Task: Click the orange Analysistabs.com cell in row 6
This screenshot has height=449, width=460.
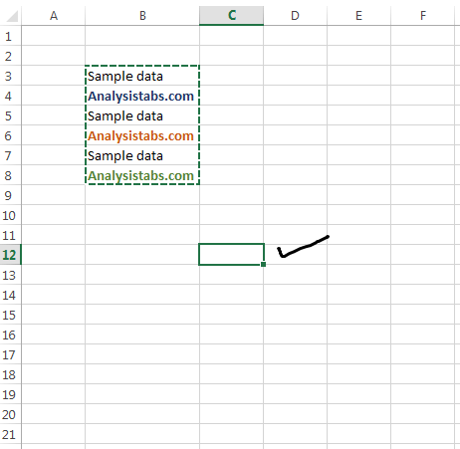Action: click(x=142, y=135)
